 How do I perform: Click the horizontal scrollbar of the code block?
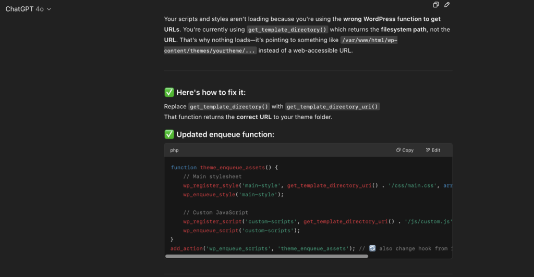266,256
